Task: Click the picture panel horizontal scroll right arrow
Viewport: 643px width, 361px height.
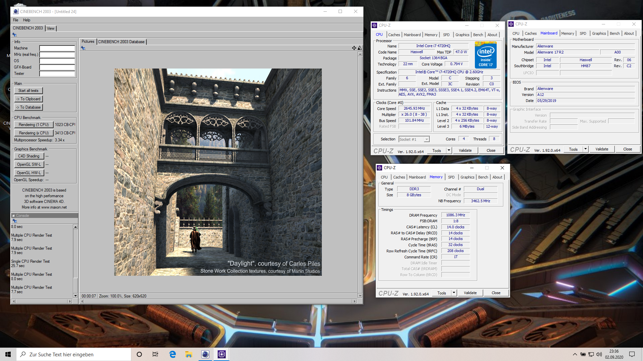Action: 354,301
